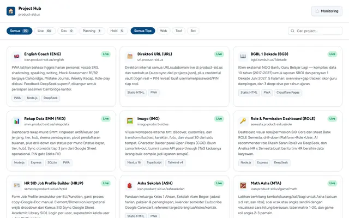Open HR SID Job Profile Builder title
Screen dimensions: 349x218
[x=53, y=183]
